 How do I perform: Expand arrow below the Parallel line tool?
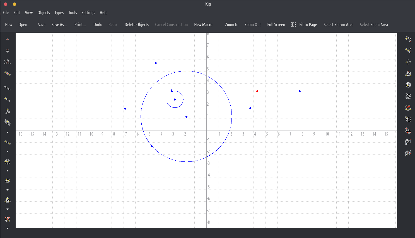pyautogui.click(x=8, y=132)
